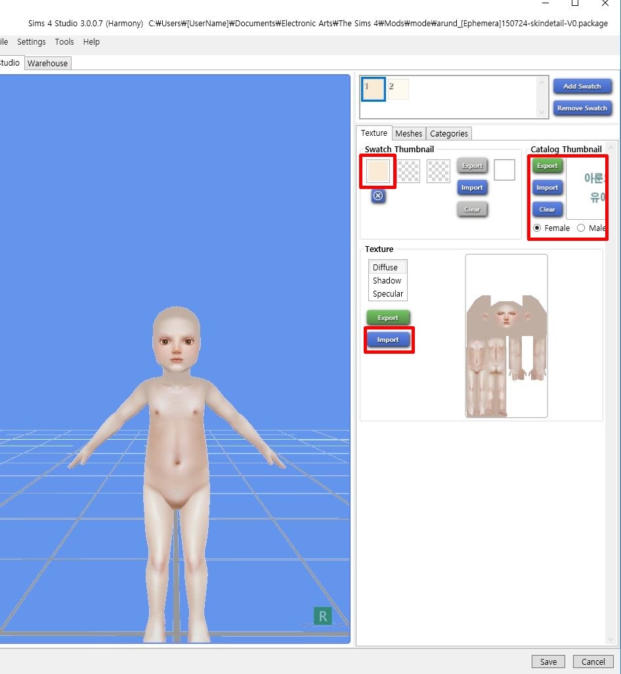Select the Male radio button
Image resolution: width=621 pixels, height=674 pixels.
click(581, 228)
